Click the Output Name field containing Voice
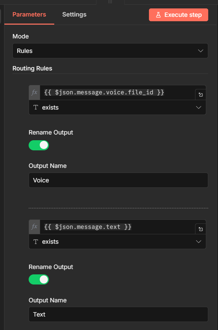The height and width of the screenshot is (330, 218). pyautogui.click(x=118, y=180)
